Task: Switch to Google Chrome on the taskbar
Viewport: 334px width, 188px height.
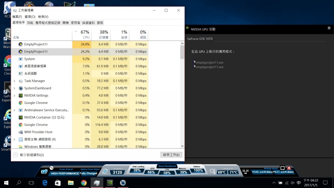Action: tap(83, 183)
